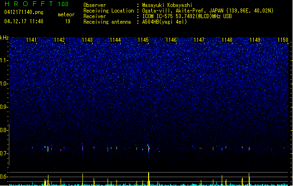Click the date stamp 04.12.17 11:40
This screenshot has width=293, height=186.
point(24,21)
